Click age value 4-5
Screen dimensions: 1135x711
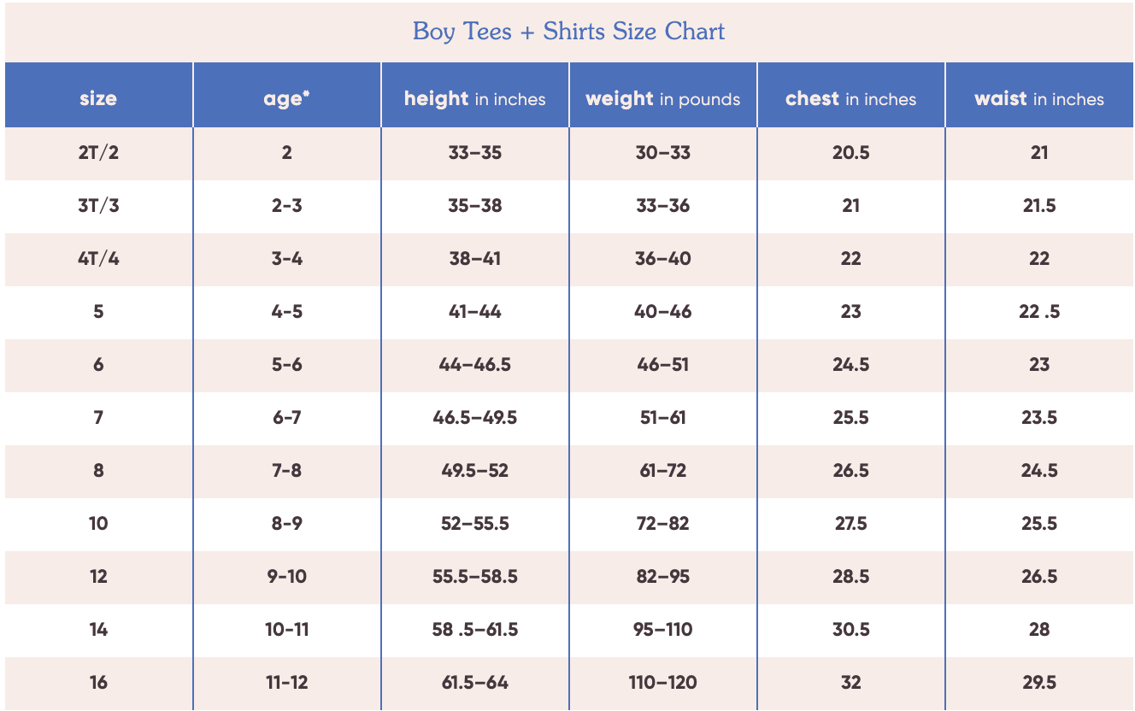(x=286, y=312)
